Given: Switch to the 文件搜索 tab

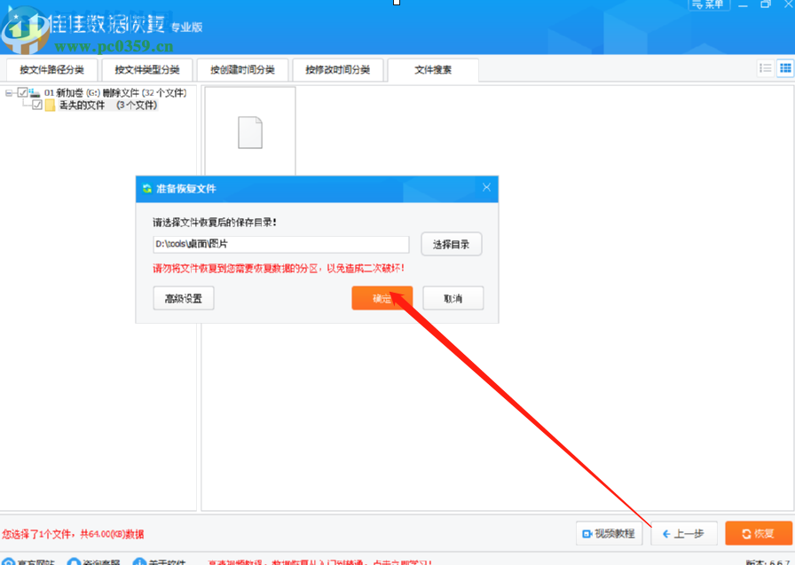Looking at the screenshot, I should pos(432,69).
